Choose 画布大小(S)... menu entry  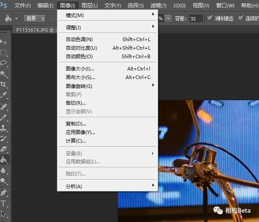(107, 77)
